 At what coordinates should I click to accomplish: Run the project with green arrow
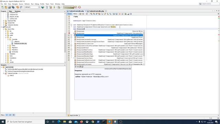click(54, 7)
